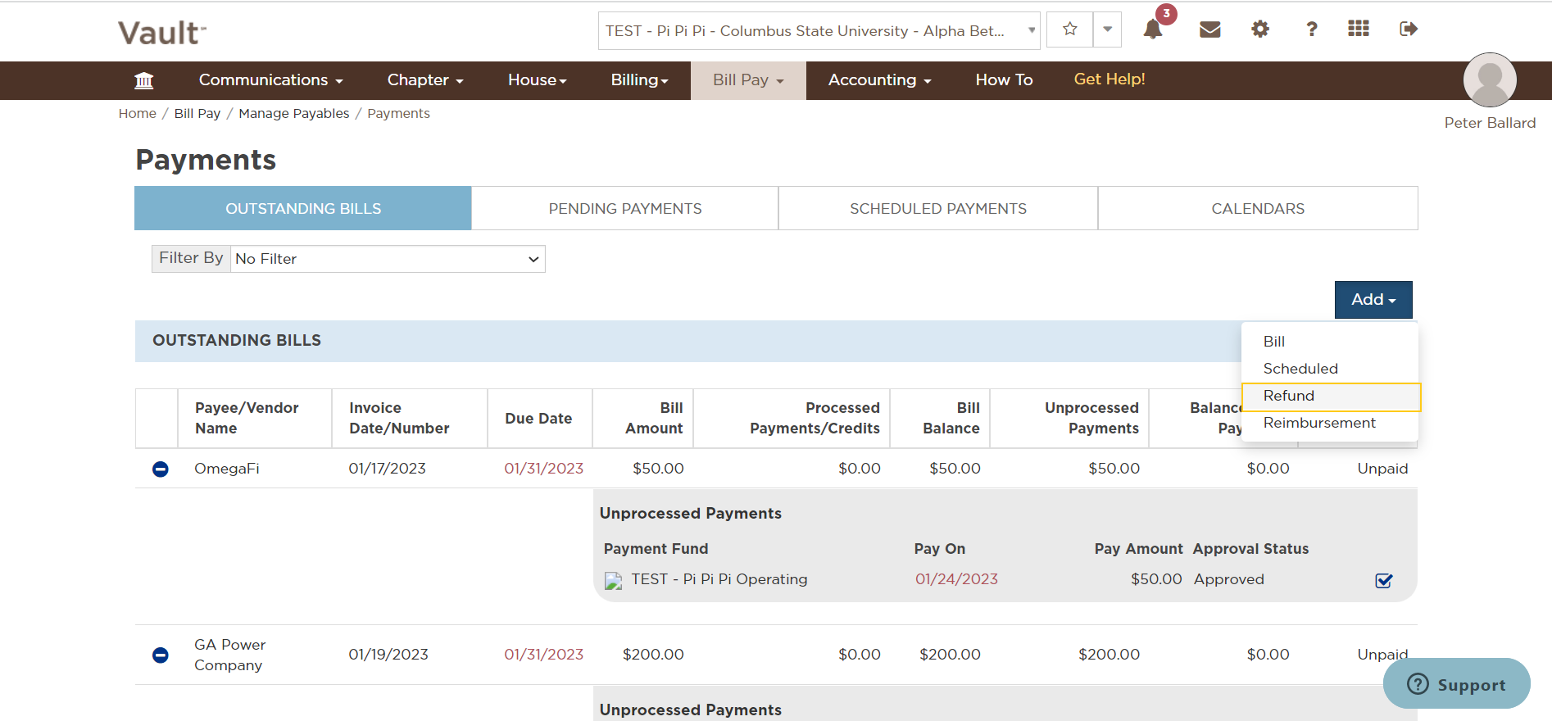
Task: Open the Manage Payables breadcrumb link
Action: (x=293, y=114)
